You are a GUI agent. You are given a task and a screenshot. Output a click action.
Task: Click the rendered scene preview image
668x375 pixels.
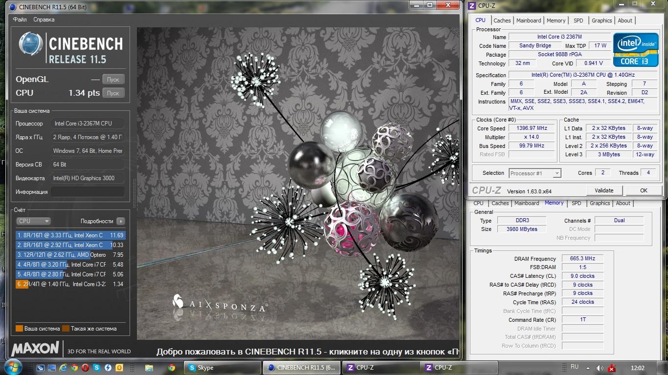298,183
